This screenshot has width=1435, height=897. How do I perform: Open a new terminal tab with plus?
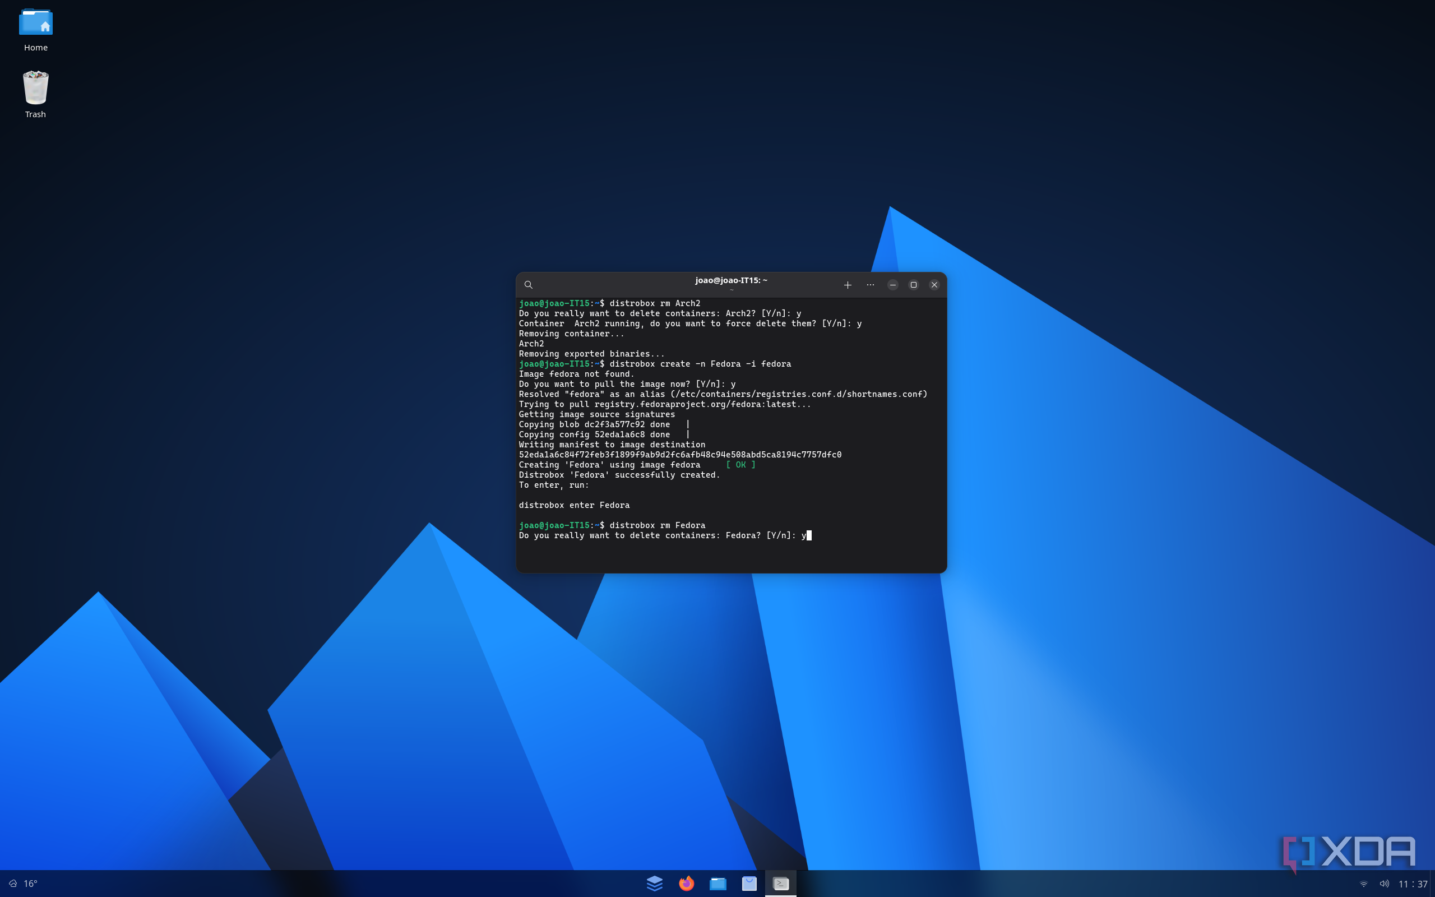pyautogui.click(x=848, y=285)
